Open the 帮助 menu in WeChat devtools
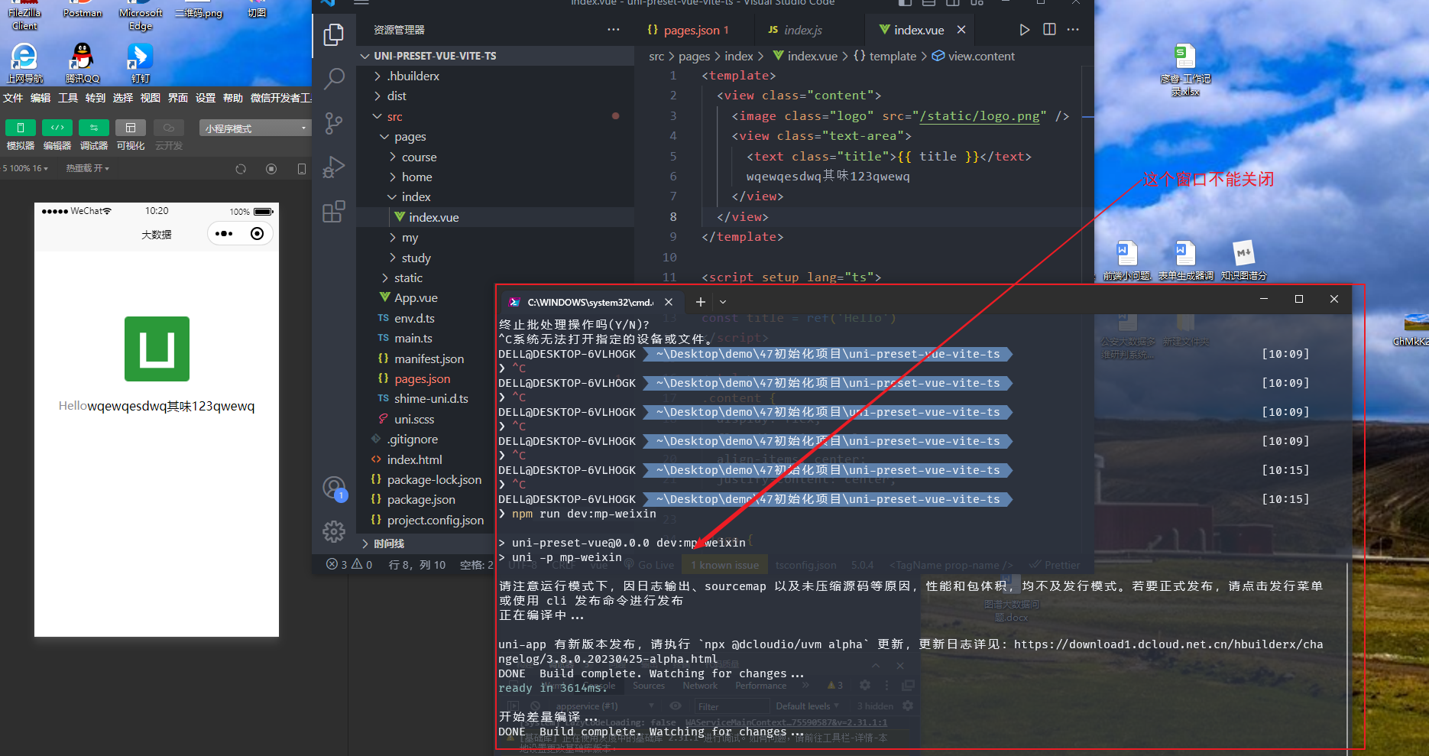Viewport: 1429px width, 756px height. (x=233, y=98)
